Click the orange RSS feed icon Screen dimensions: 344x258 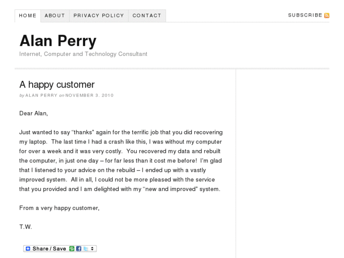coord(326,16)
